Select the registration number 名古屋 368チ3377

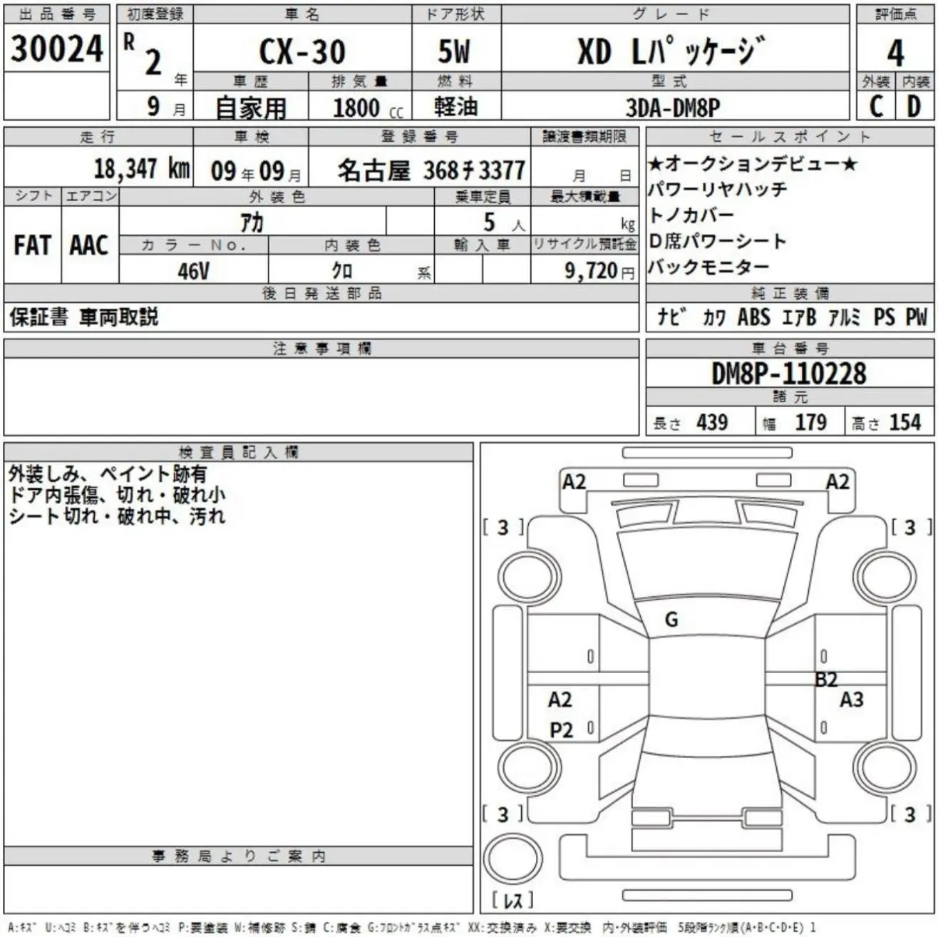[431, 170]
